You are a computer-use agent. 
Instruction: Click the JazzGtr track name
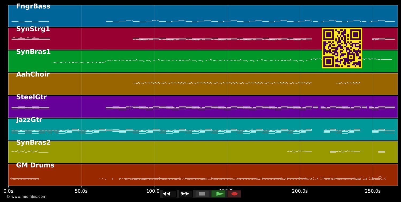point(29,120)
